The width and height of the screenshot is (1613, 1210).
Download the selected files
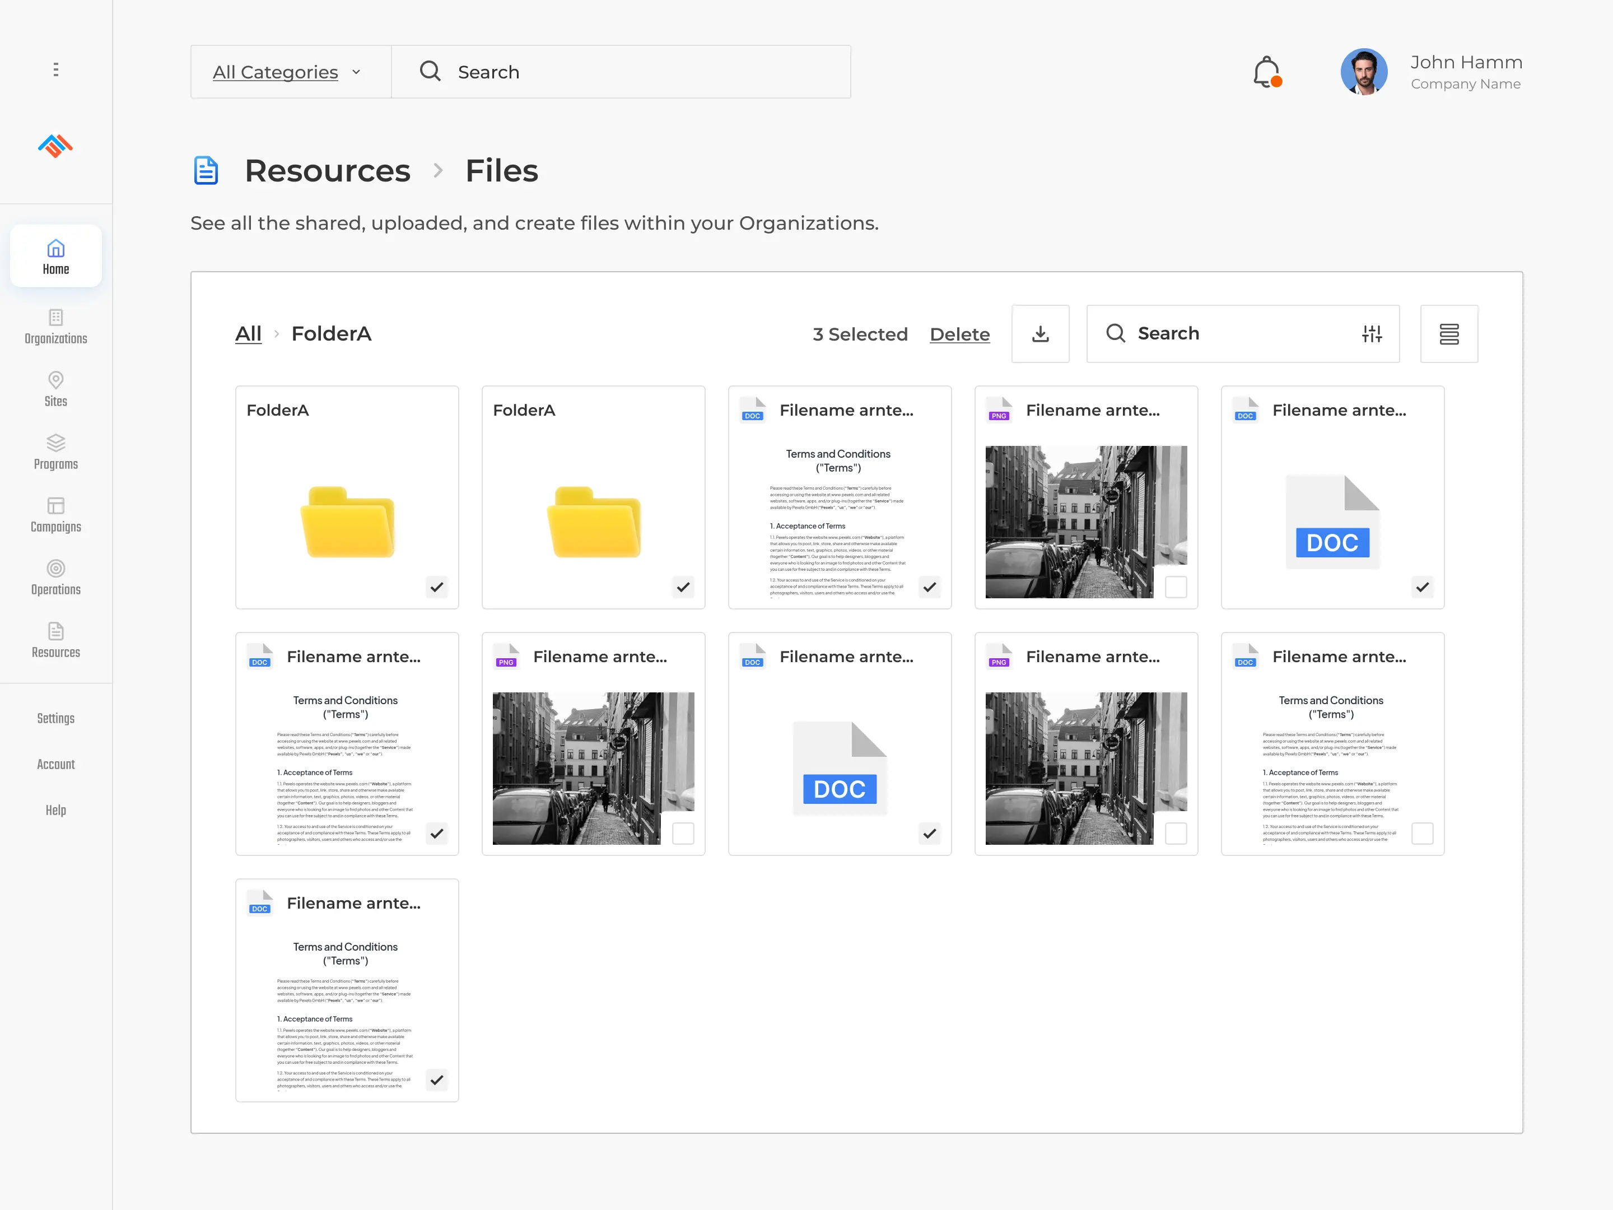coord(1041,333)
